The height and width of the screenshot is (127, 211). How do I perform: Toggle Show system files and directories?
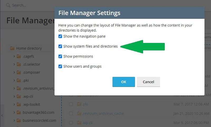(x=60, y=46)
